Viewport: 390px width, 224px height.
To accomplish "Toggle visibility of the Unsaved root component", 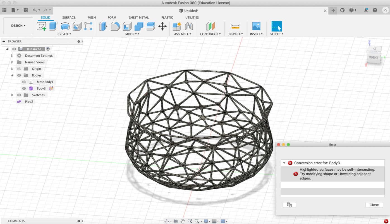I will [14, 49].
